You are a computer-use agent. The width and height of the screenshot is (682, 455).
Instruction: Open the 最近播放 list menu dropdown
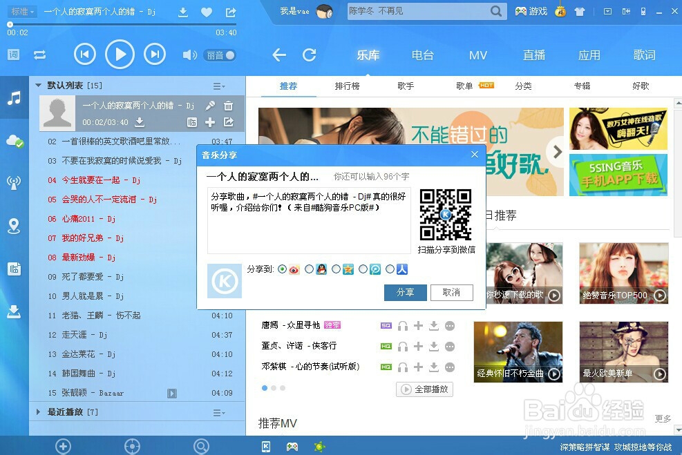click(x=219, y=412)
